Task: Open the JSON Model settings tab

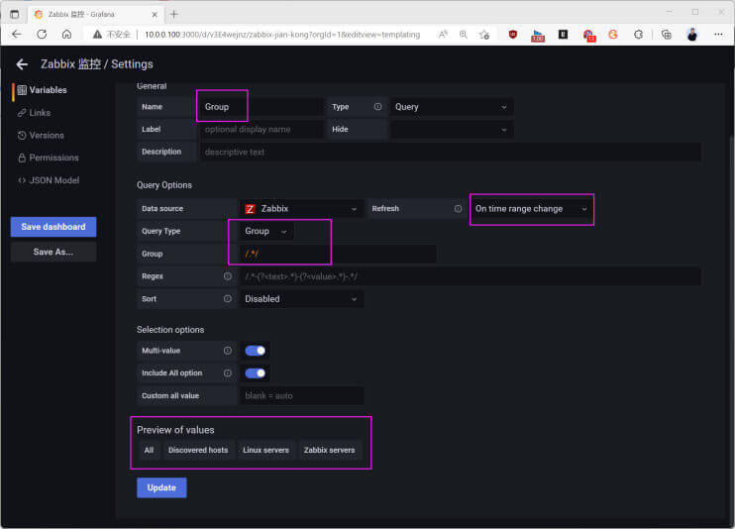Action: point(49,180)
